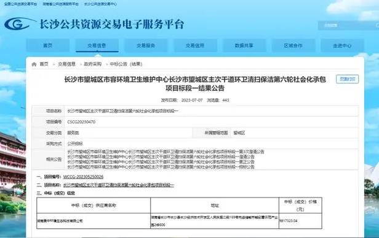Open 长沙公共资源交易中心 top link
Screen dimensions: 379x238
tap(100, 4)
